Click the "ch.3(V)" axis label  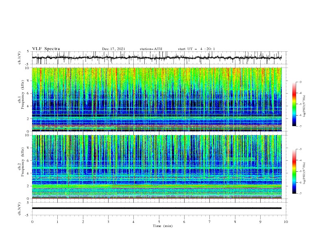[x=20, y=209]
